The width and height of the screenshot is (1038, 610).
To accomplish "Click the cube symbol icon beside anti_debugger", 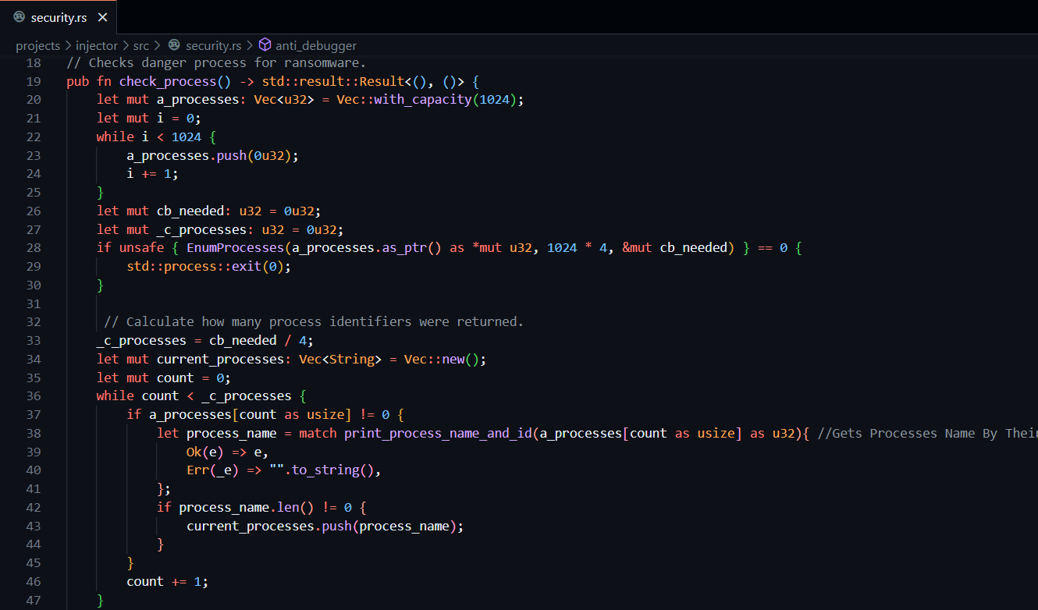I will (265, 46).
